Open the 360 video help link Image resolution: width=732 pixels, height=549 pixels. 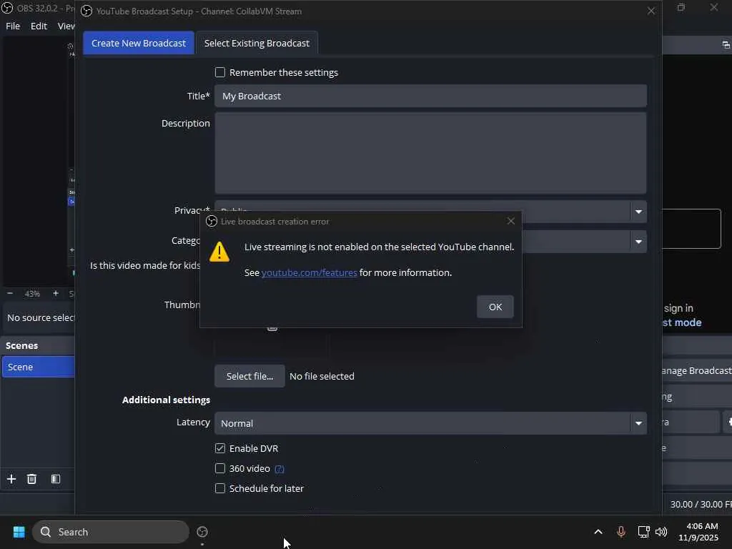pos(280,469)
